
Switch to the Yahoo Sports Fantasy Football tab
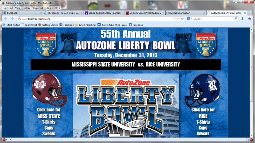click(105, 13)
